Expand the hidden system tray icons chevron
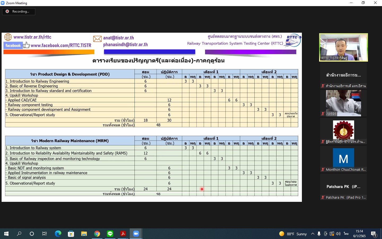Image resolution: width=382 pixels, height=239 pixels. click(313, 234)
